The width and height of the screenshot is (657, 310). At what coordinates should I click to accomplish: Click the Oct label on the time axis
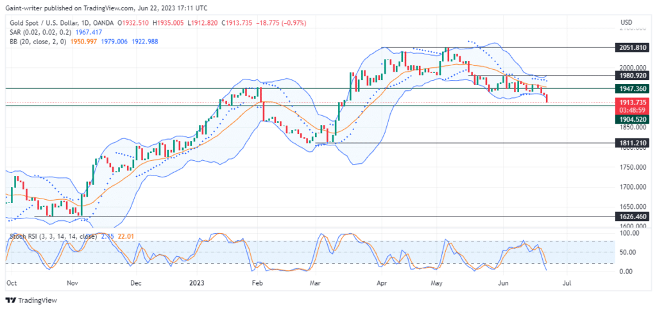(x=12, y=283)
